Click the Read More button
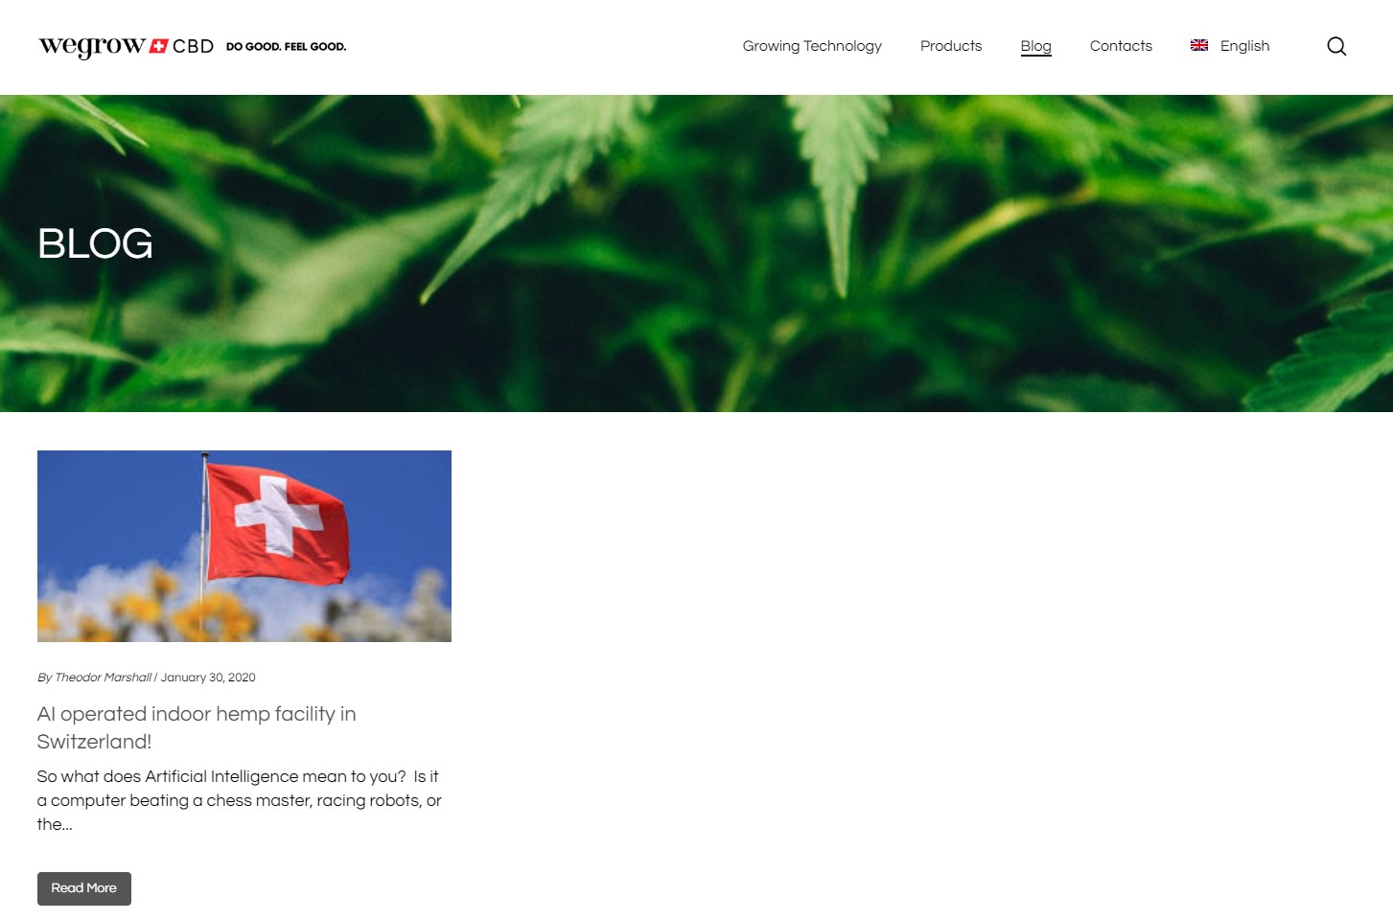 84,888
